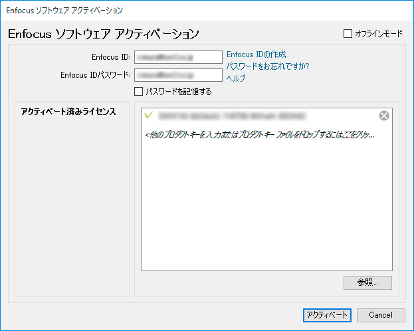
Task: Click the green checkmark beside the license key
Action: coord(149,115)
